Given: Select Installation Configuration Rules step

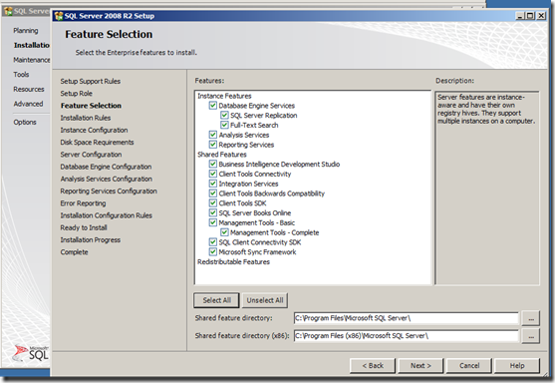Looking at the screenshot, I should (107, 215).
